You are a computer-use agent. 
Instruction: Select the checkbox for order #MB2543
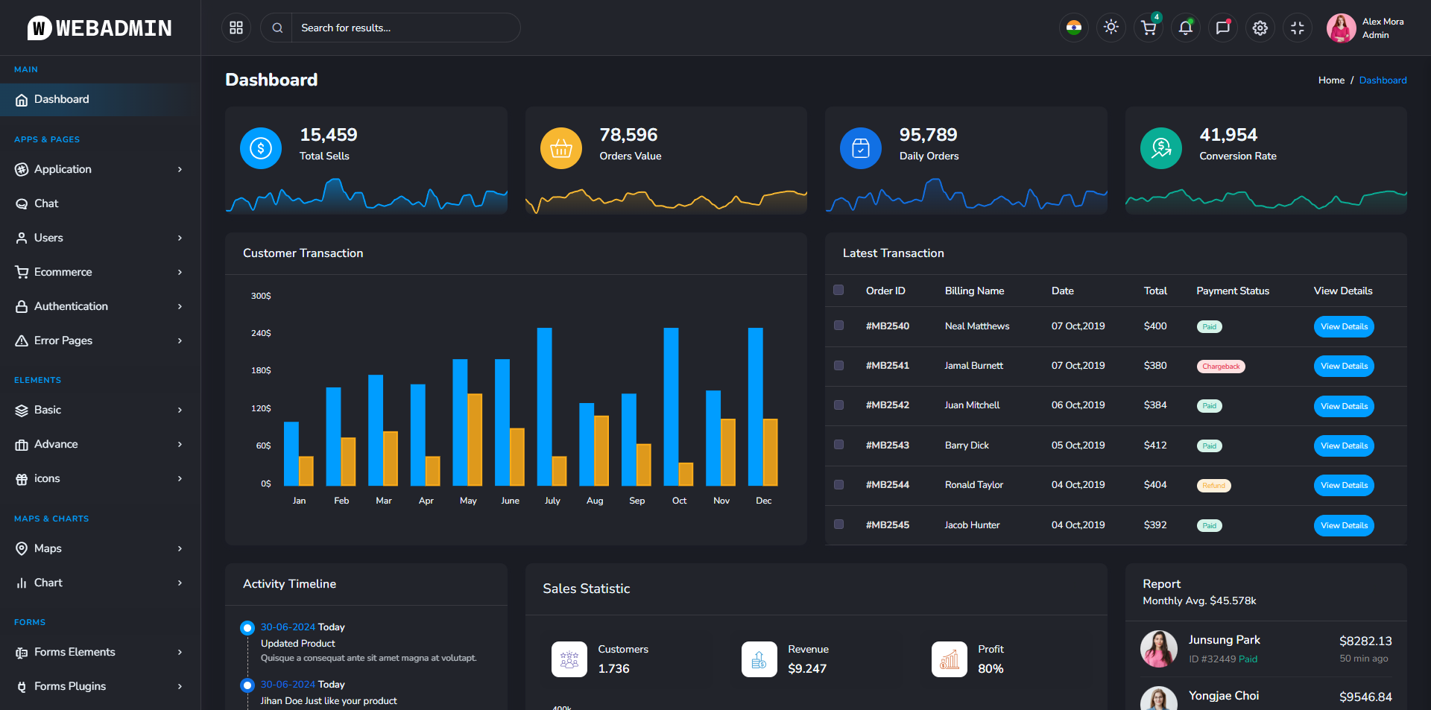[x=838, y=445]
